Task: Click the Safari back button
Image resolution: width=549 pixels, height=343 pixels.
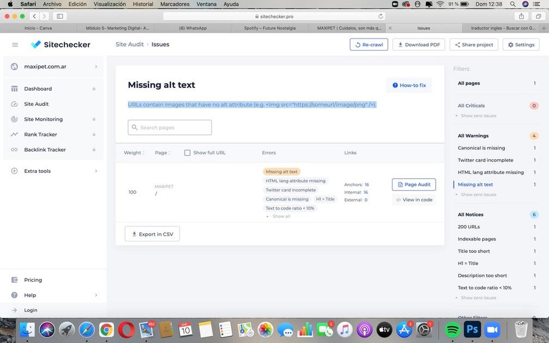Action: pos(34,16)
